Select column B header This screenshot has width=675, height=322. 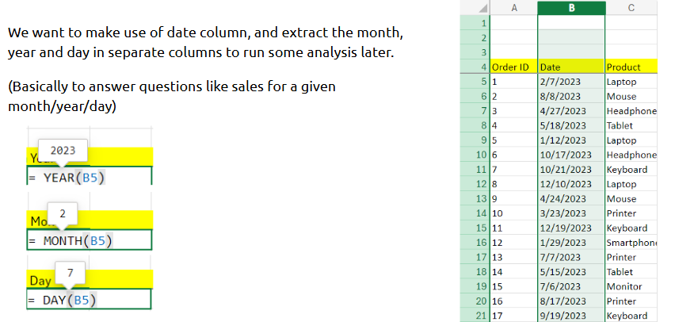(570, 8)
